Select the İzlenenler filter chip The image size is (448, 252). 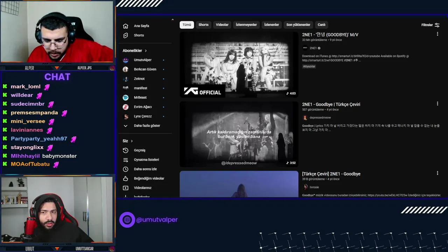pyautogui.click(x=272, y=25)
